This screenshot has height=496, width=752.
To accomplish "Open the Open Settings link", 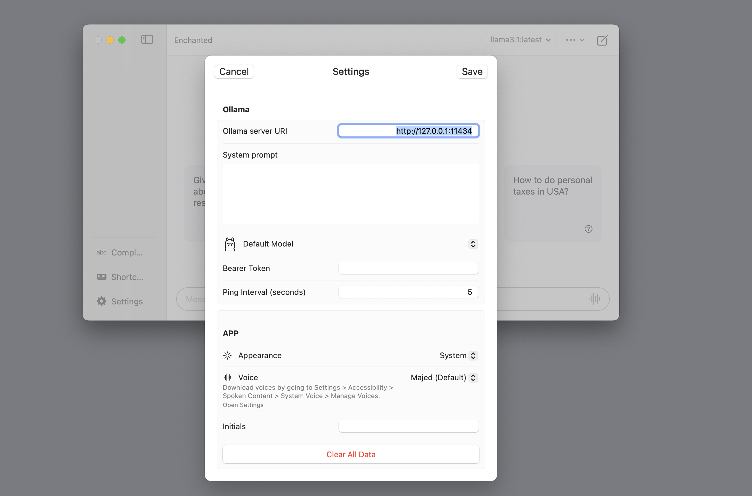I will click(243, 405).
